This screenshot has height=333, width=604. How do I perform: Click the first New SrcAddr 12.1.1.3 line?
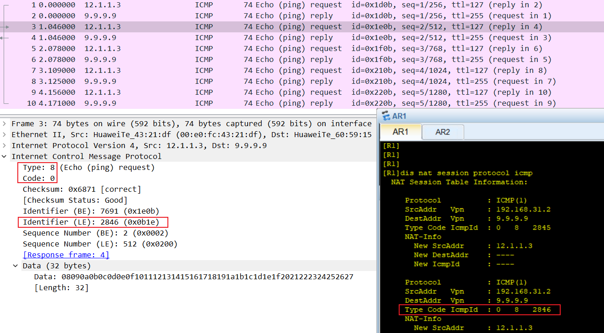[473, 246]
